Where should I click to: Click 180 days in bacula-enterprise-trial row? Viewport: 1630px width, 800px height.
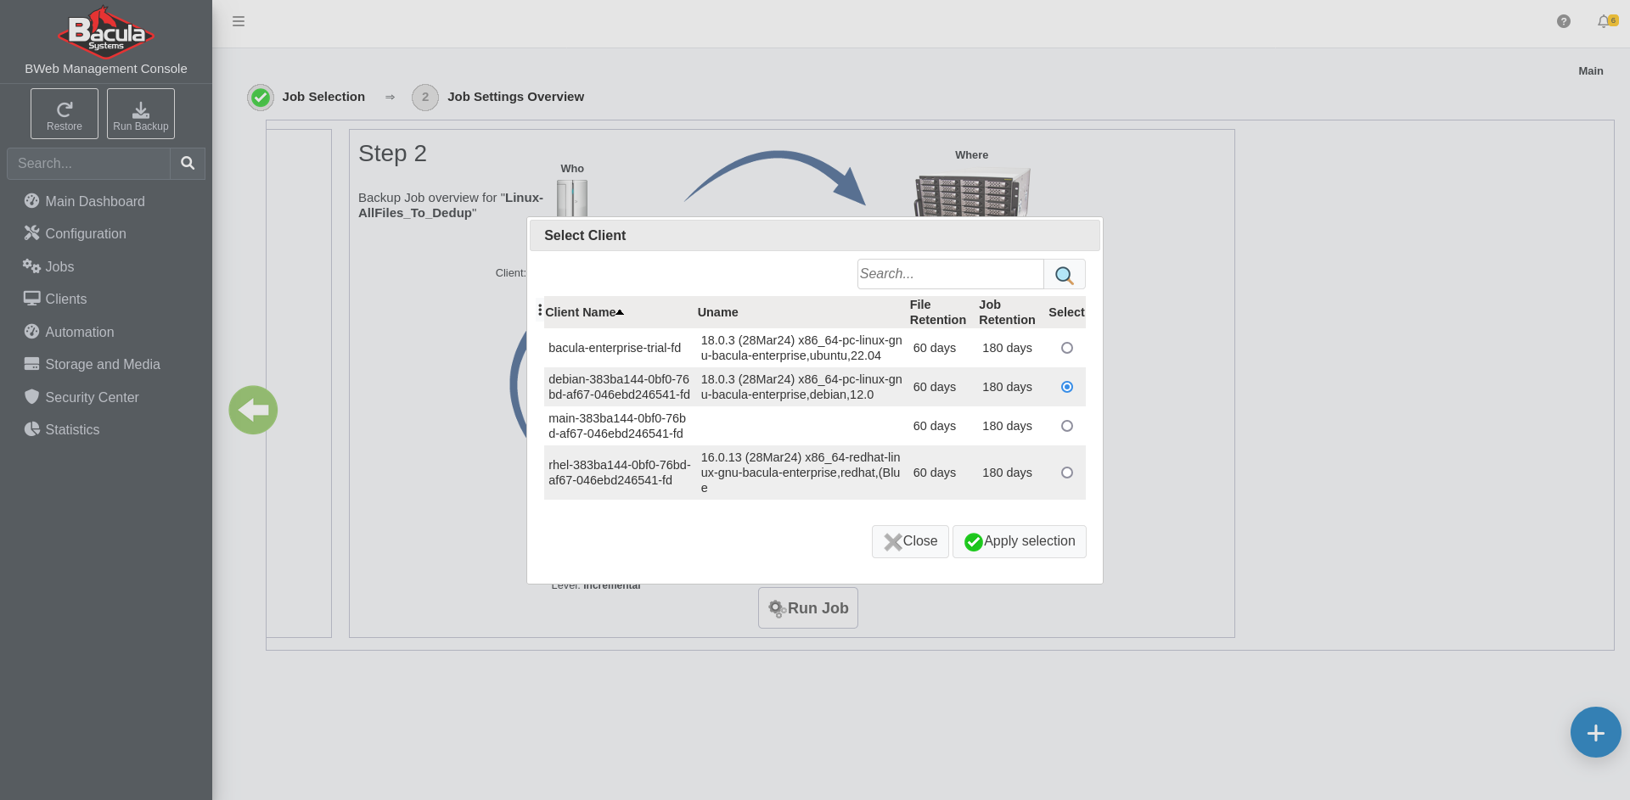1008,348
